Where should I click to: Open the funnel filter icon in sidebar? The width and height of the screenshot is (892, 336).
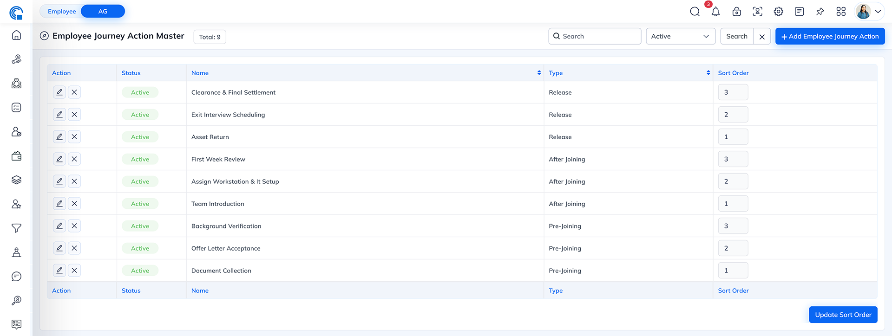(16, 228)
